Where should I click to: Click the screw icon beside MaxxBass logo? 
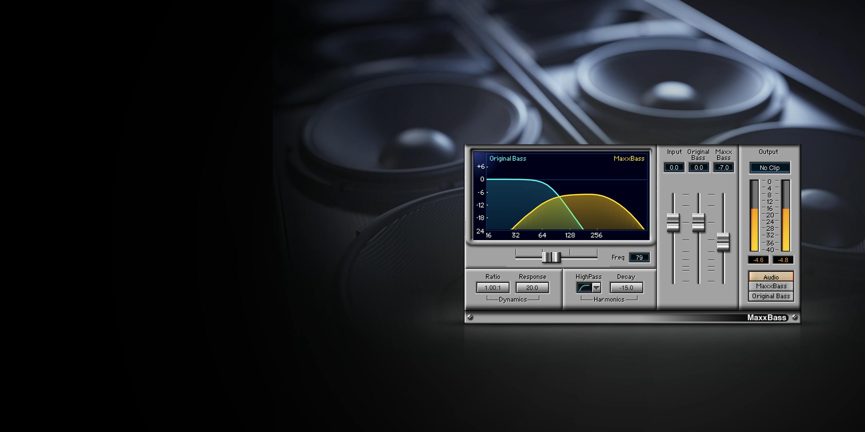point(795,317)
